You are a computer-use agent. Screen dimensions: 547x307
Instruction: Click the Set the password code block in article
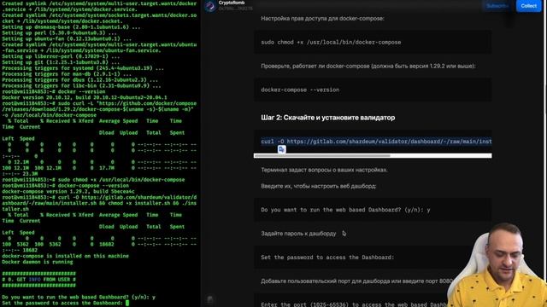click(x=373, y=258)
